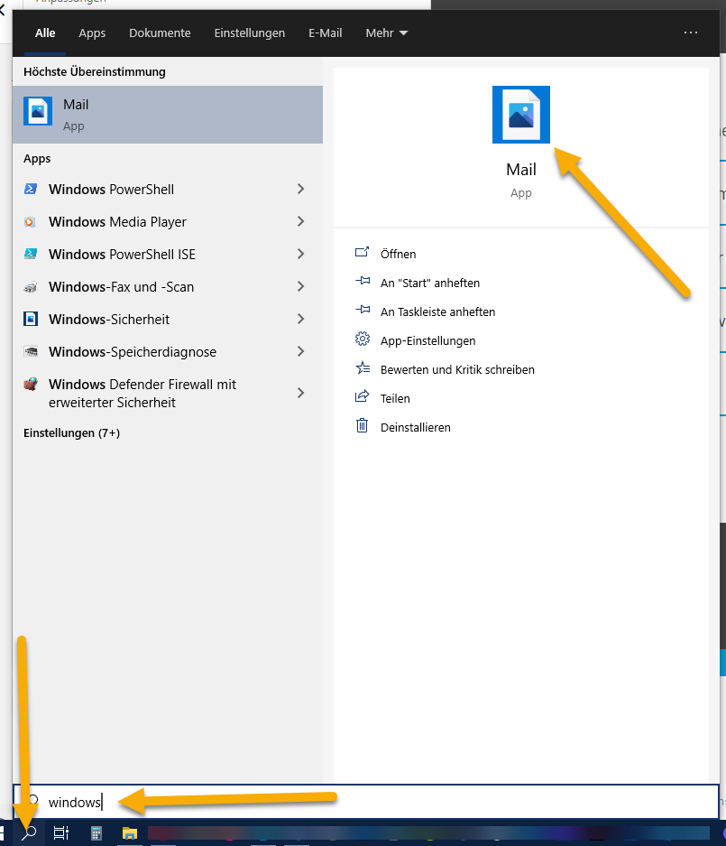The width and height of the screenshot is (726, 846).
Task: Open the Calculator from the taskbar
Action: tap(96, 833)
